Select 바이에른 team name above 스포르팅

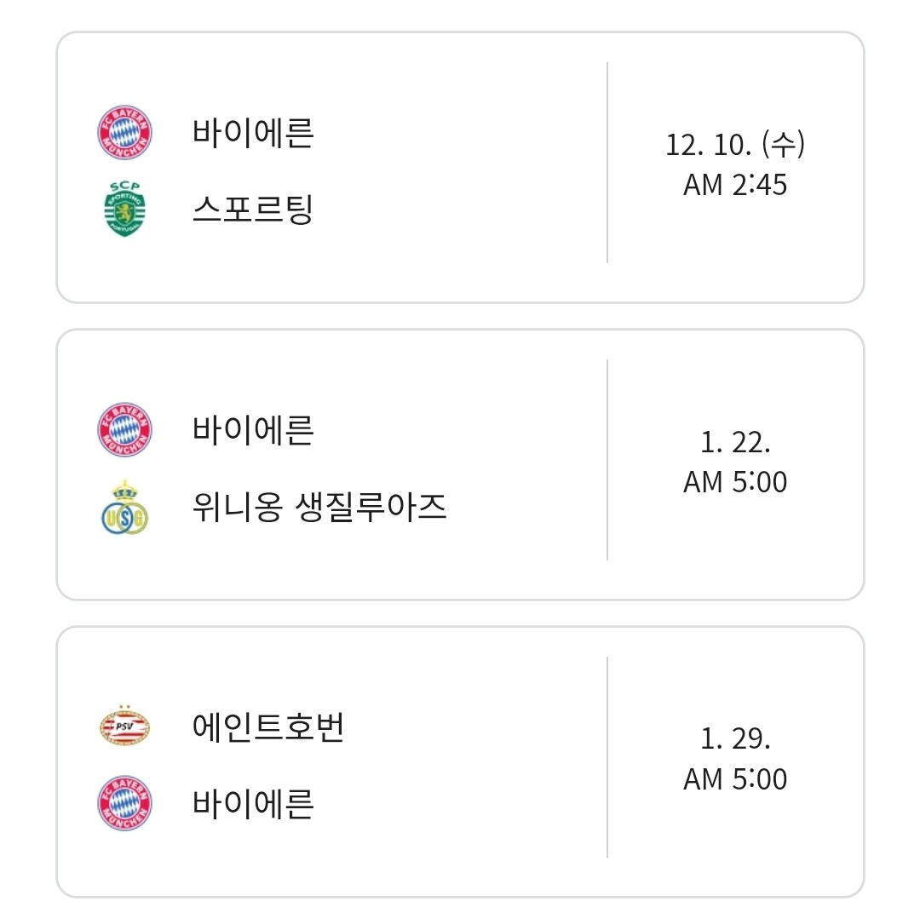tap(253, 133)
